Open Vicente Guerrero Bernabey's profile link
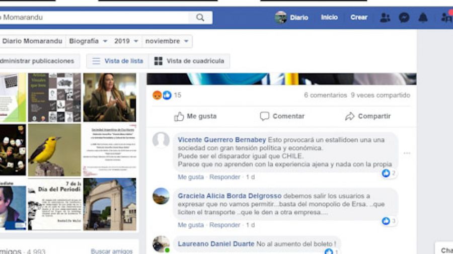 click(221, 140)
